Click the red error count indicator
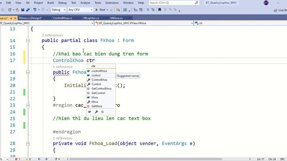Image resolution: width=287 pixels, height=161 pixels. (17, 159)
